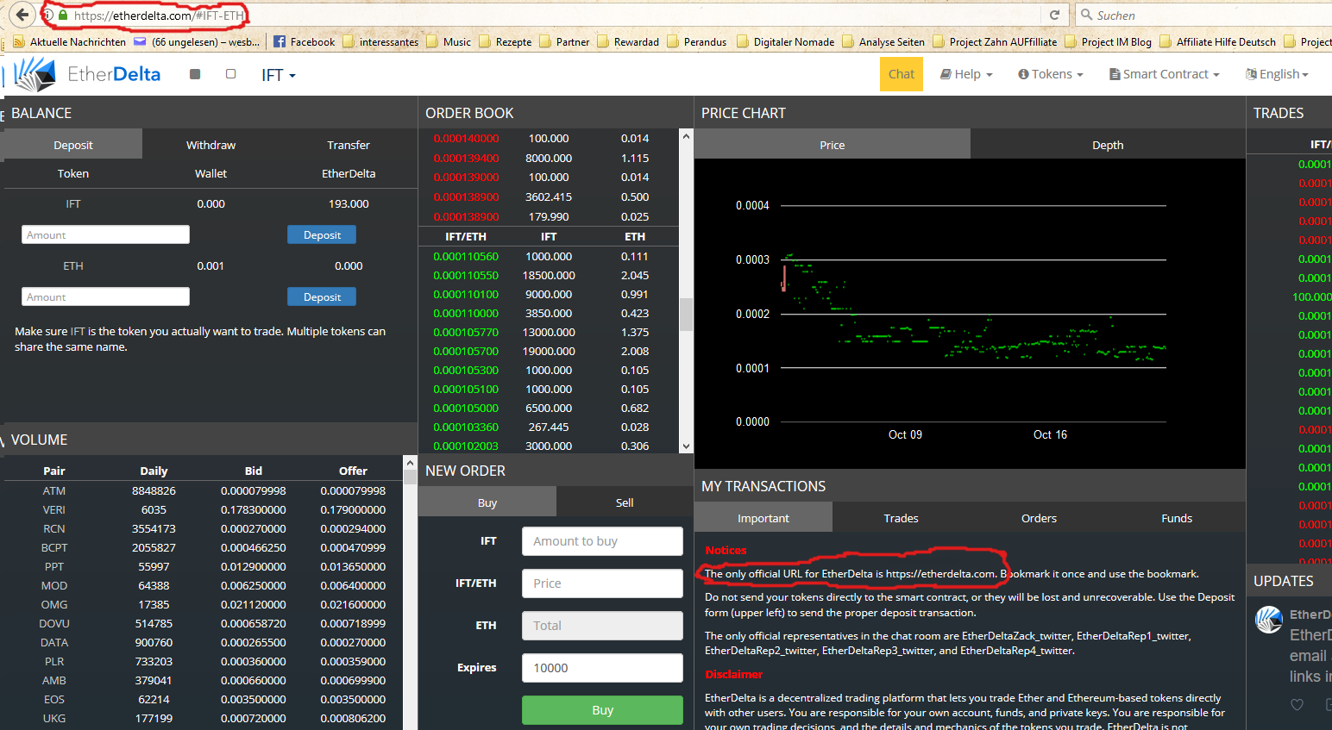The image size is (1332, 730).
Task: Select the Sell tab in New Order
Action: (625, 502)
